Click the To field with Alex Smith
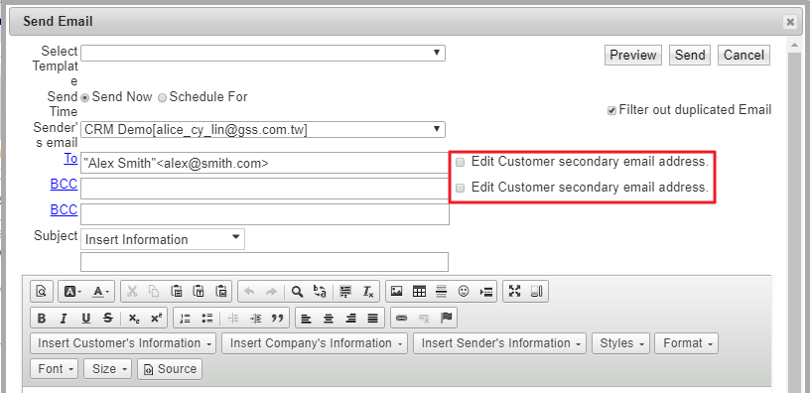Viewport: 810px width, 393px height. click(265, 163)
